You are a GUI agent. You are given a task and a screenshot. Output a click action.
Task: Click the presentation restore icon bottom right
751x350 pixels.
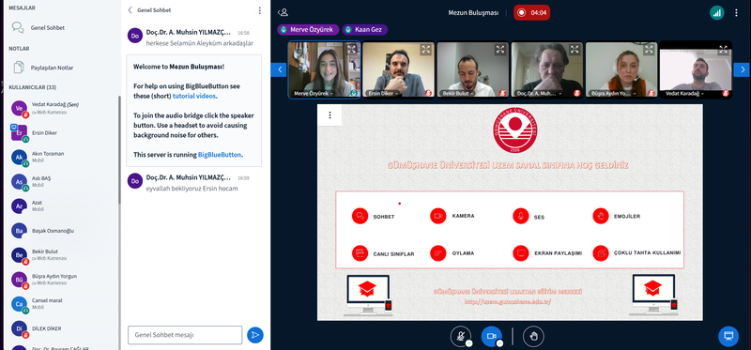click(728, 336)
